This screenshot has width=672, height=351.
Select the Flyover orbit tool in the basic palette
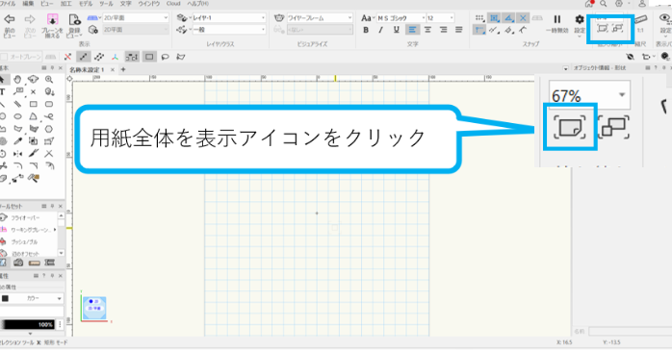pos(33,79)
